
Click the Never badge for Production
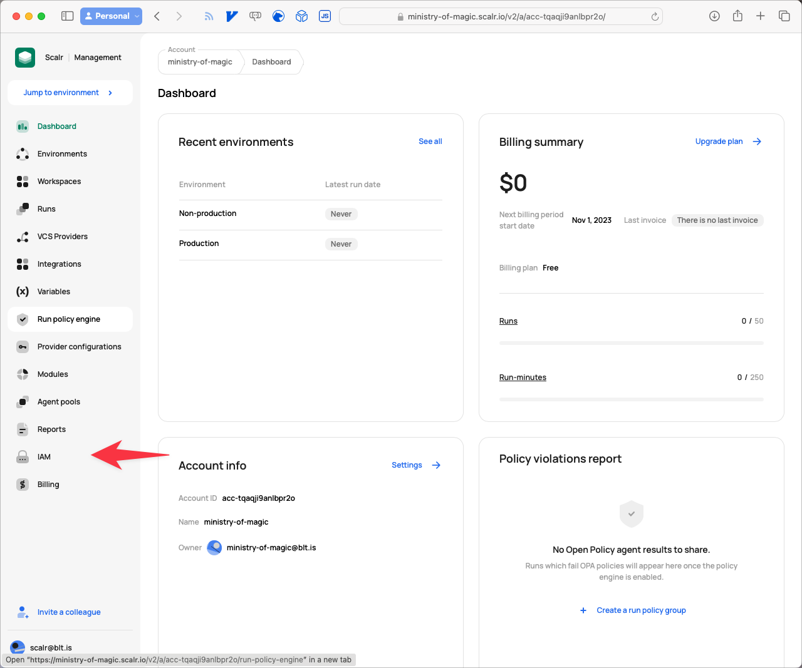point(341,244)
